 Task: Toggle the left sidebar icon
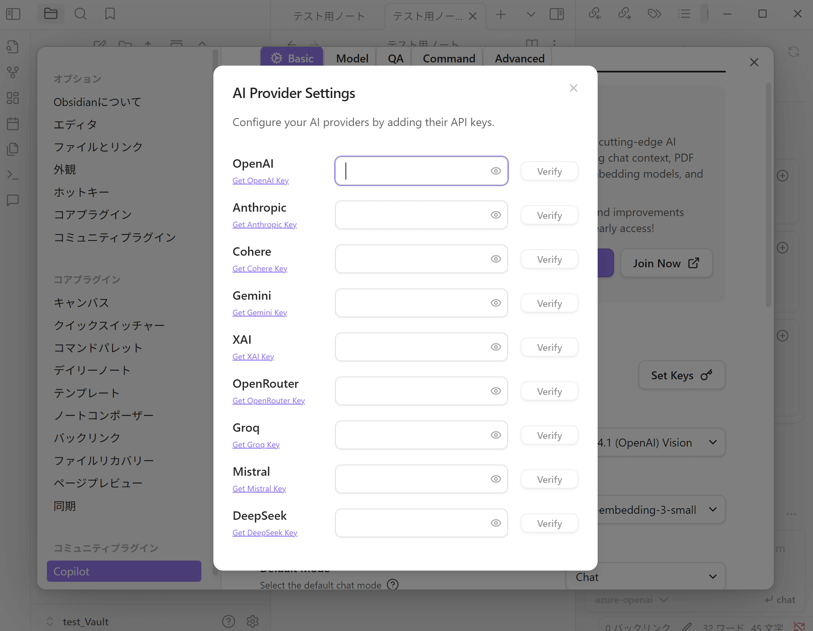coord(13,14)
